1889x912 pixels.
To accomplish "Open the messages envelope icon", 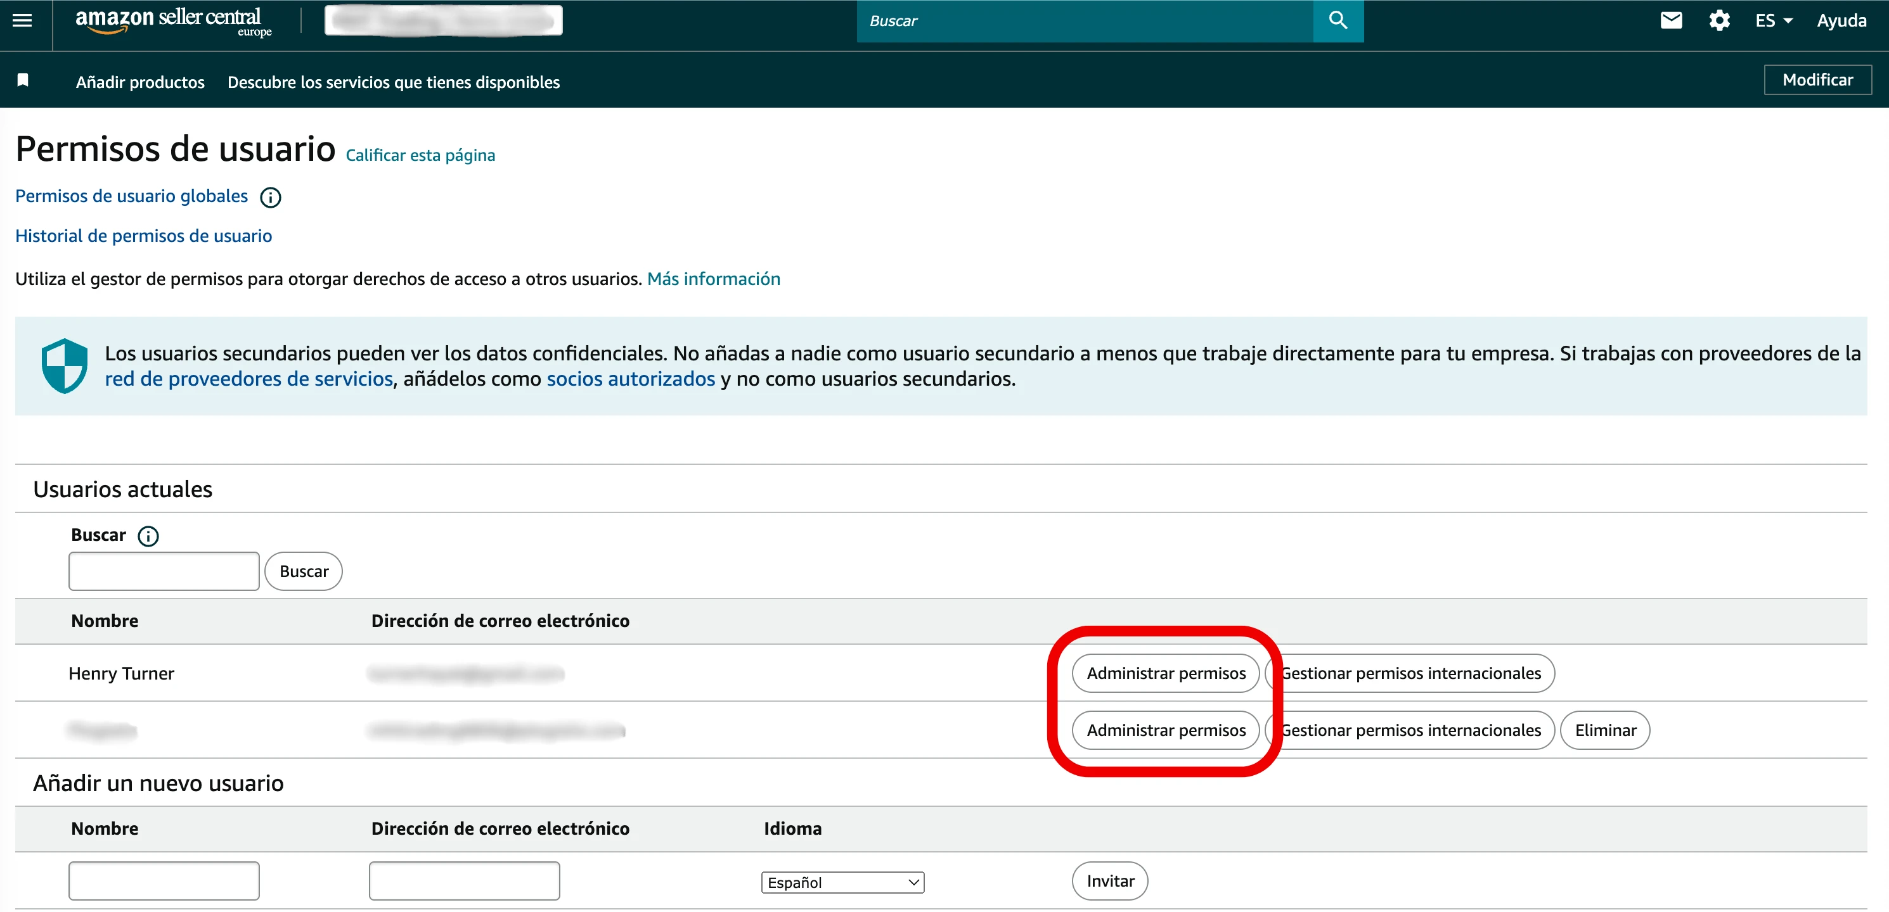I will (1670, 20).
